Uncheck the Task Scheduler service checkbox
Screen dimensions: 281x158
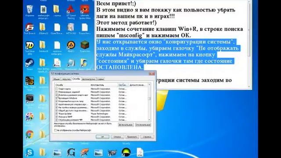[x=57, y=92]
